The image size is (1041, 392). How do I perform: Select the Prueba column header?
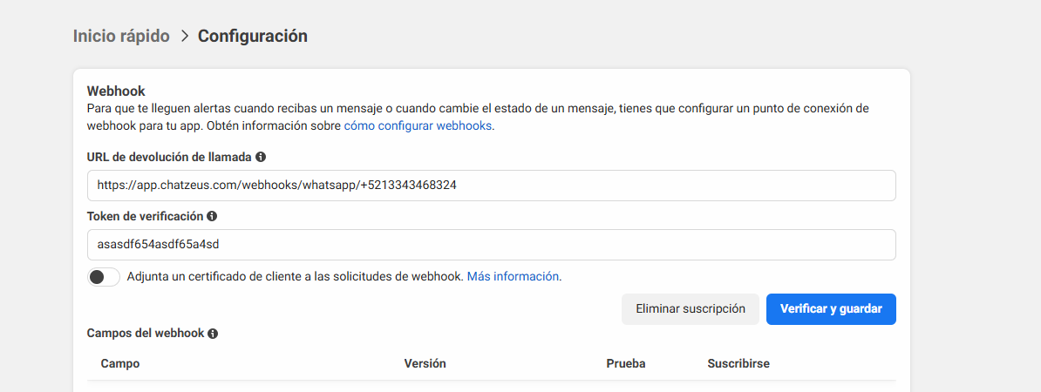[x=625, y=363]
